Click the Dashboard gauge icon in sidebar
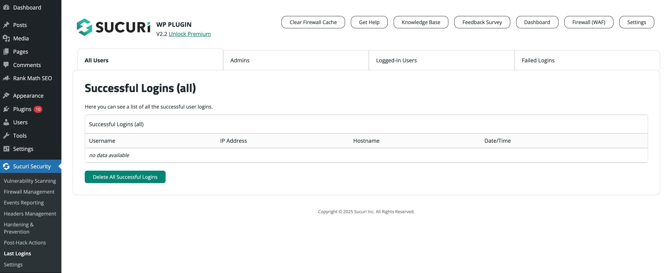 pos(6,7)
